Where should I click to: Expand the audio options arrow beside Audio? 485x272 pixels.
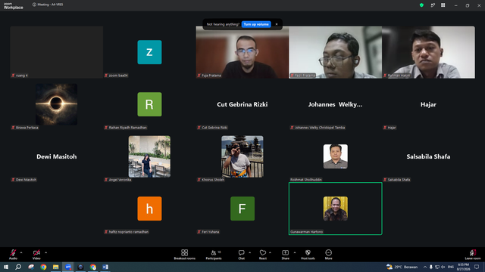pos(21,252)
